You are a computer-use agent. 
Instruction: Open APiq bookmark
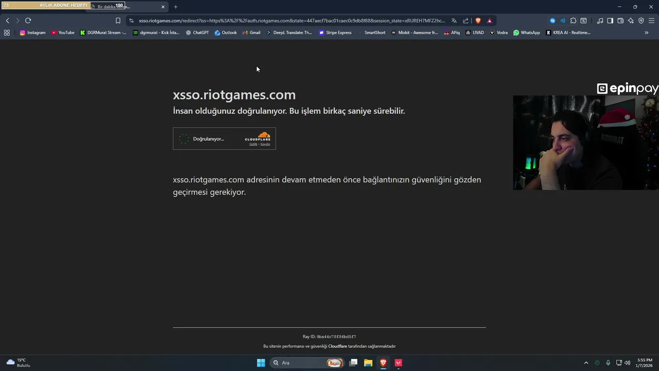[452, 32]
